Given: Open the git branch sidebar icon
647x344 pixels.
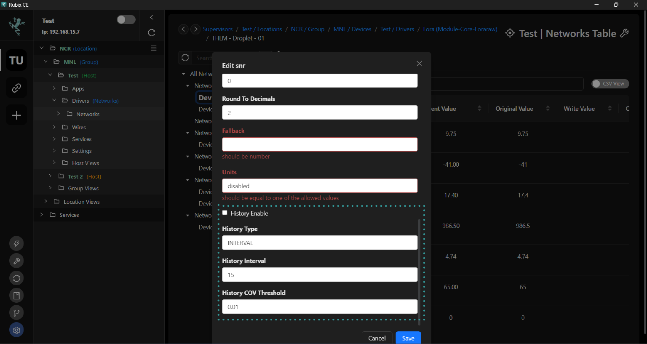Looking at the screenshot, I should pyautogui.click(x=16, y=313).
